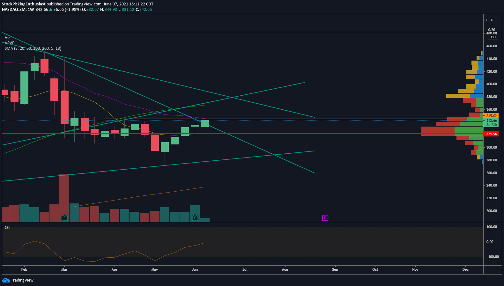
Task: Click the TradingView cloud logo icon
Action: pyautogui.click(x=6, y=280)
